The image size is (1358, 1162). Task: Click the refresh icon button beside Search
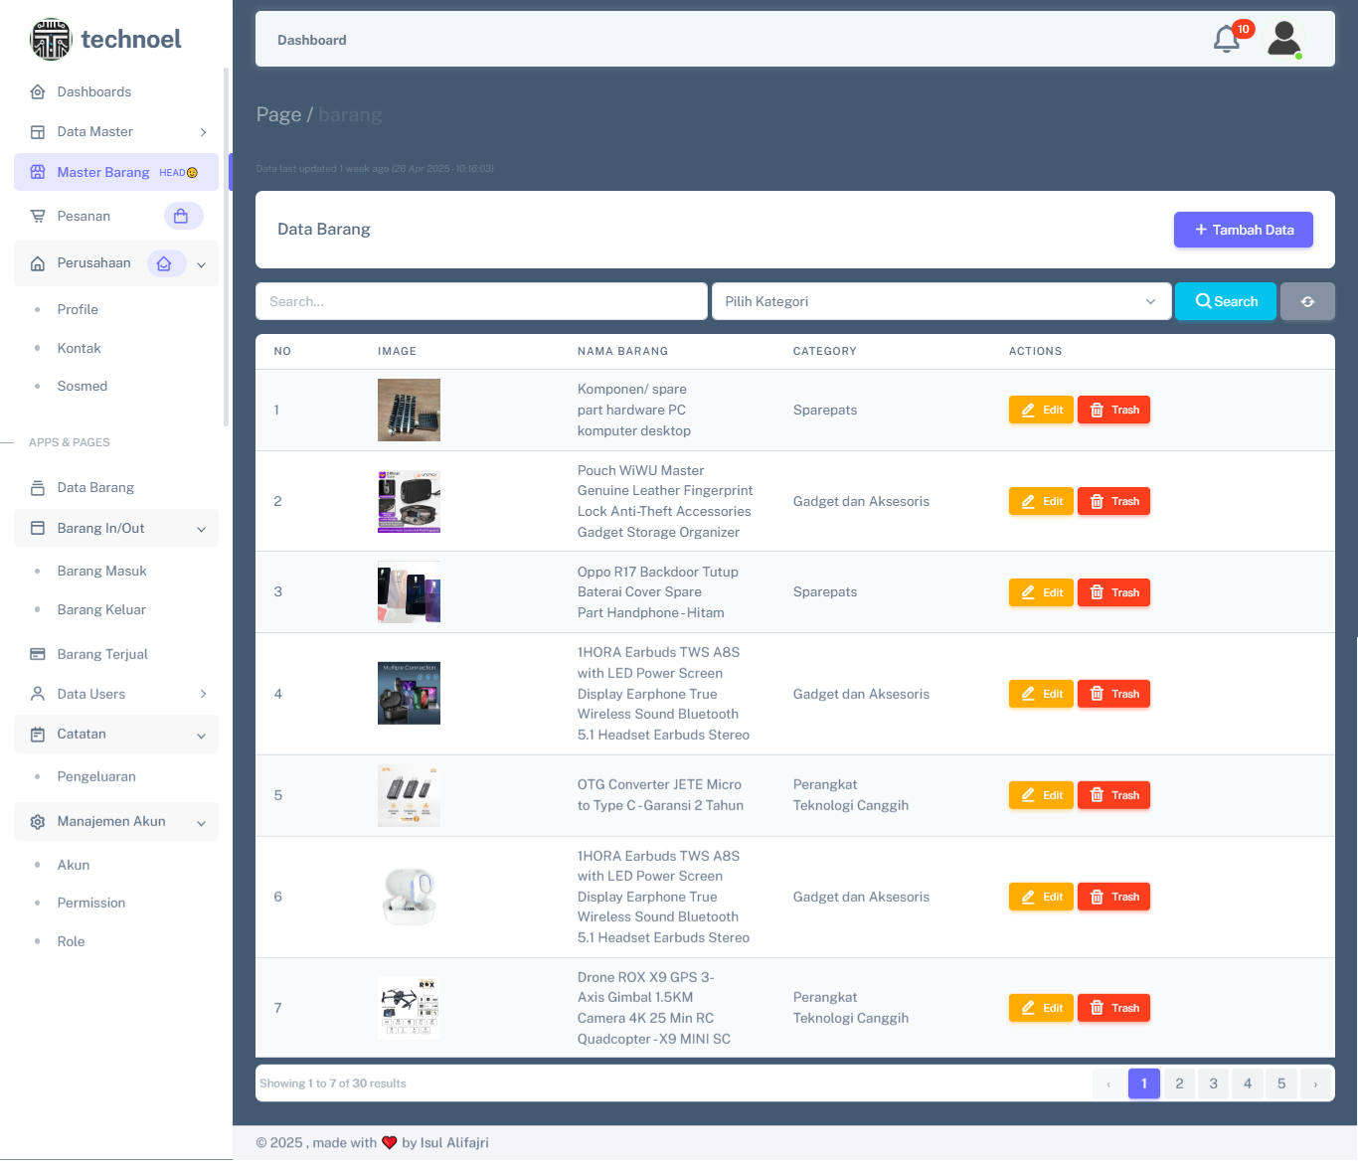[x=1307, y=301]
